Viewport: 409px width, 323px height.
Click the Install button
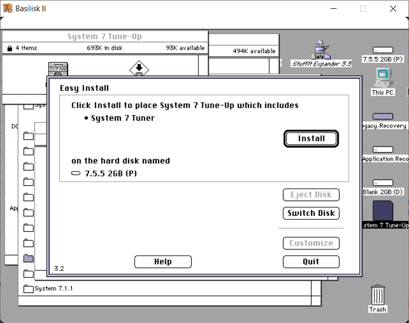tap(311, 139)
